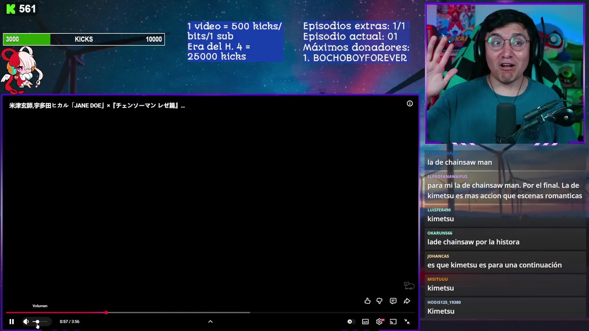The width and height of the screenshot is (589, 331).
Task: Click message 'es que kimetsu es para una continuación'
Action: click(495, 265)
